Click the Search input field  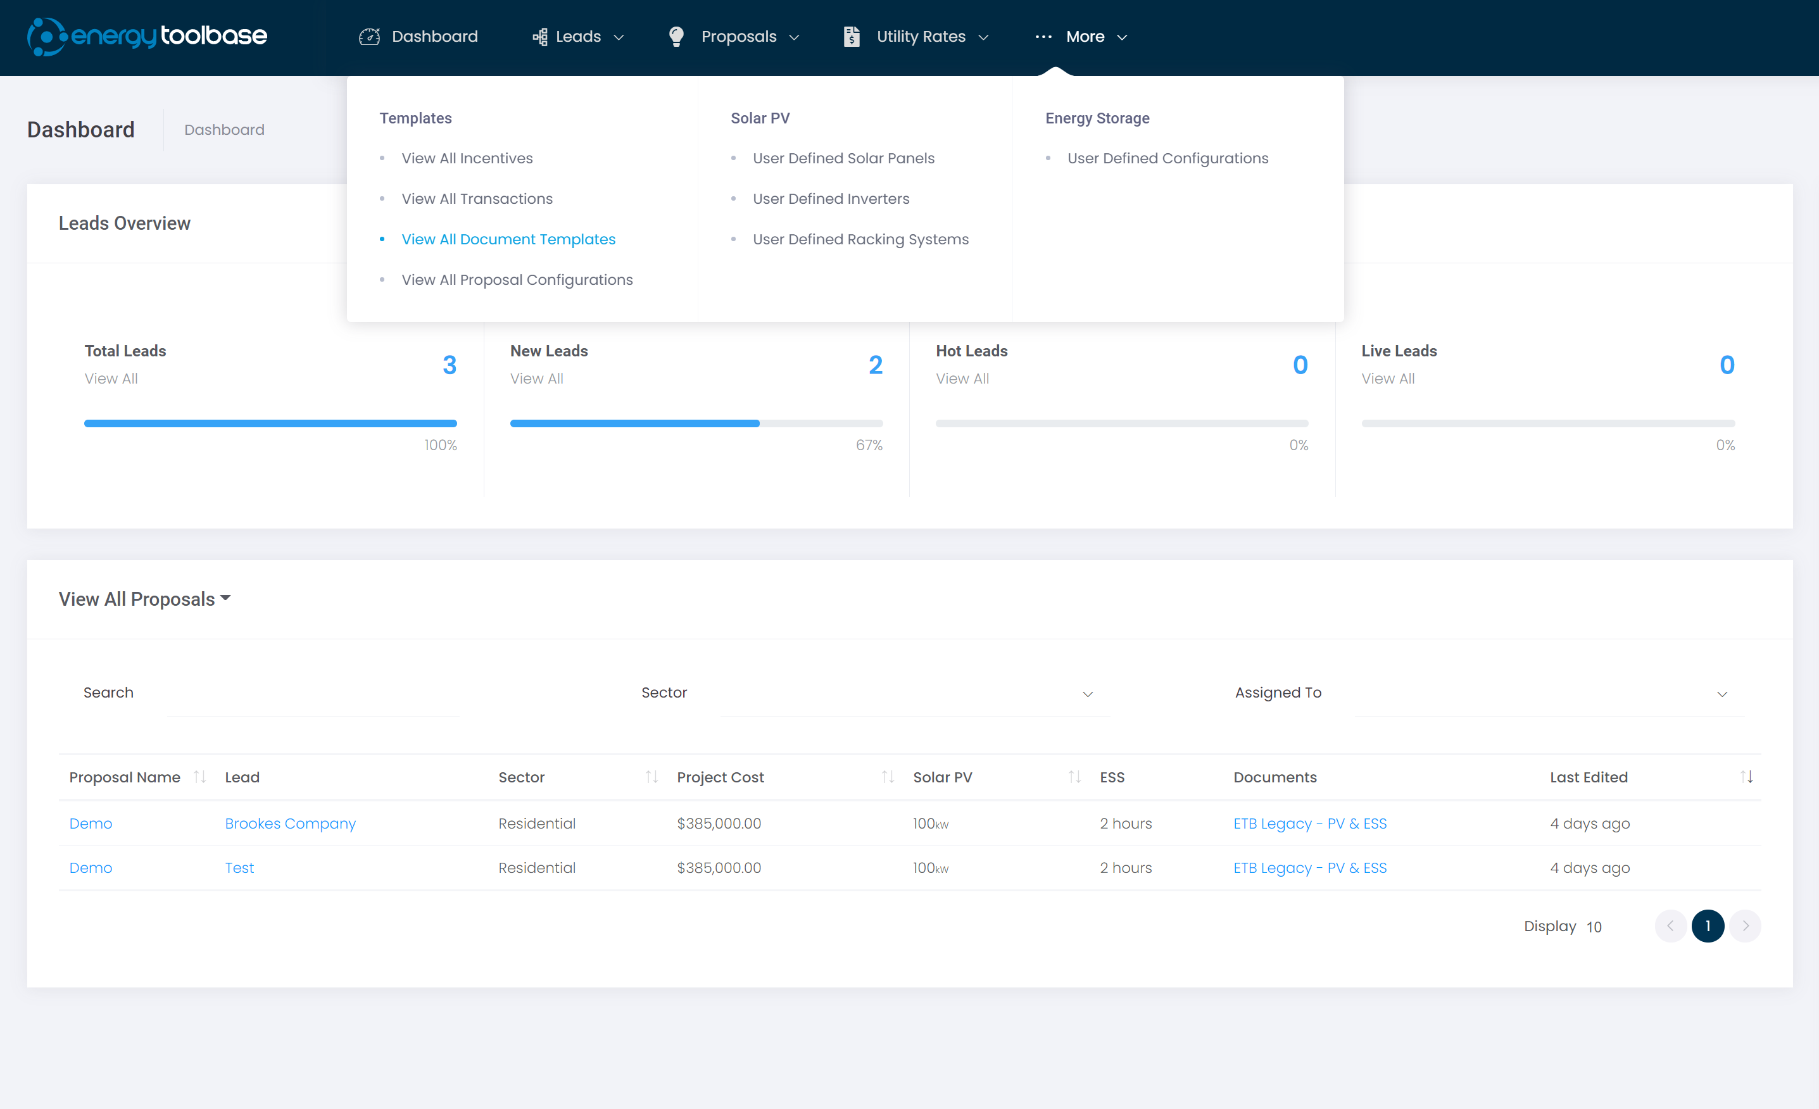tap(313, 693)
